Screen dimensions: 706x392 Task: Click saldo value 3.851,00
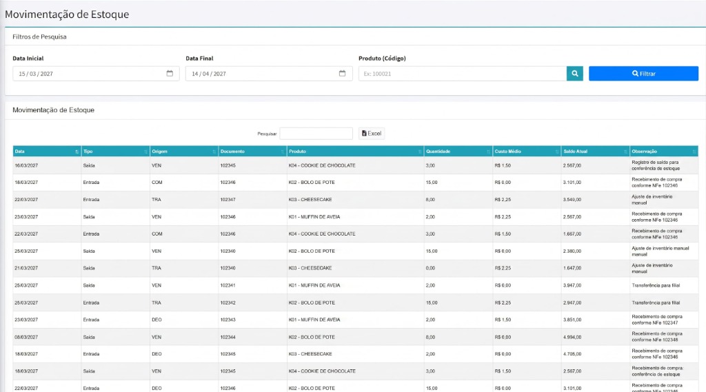tap(572, 320)
